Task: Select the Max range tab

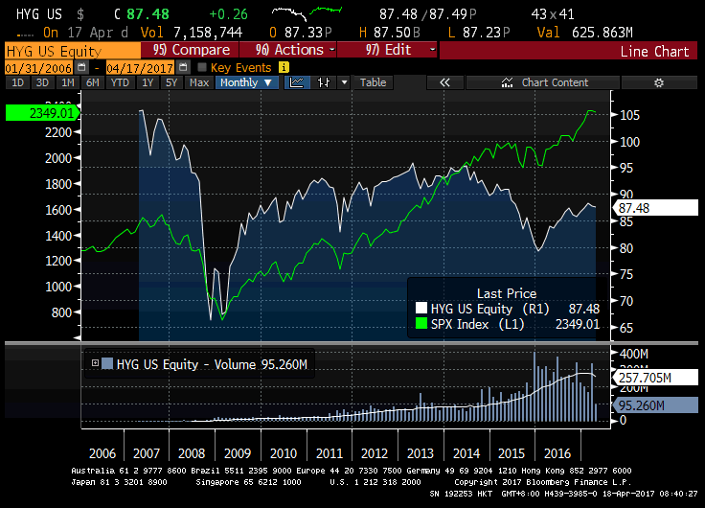Action: pyautogui.click(x=199, y=82)
